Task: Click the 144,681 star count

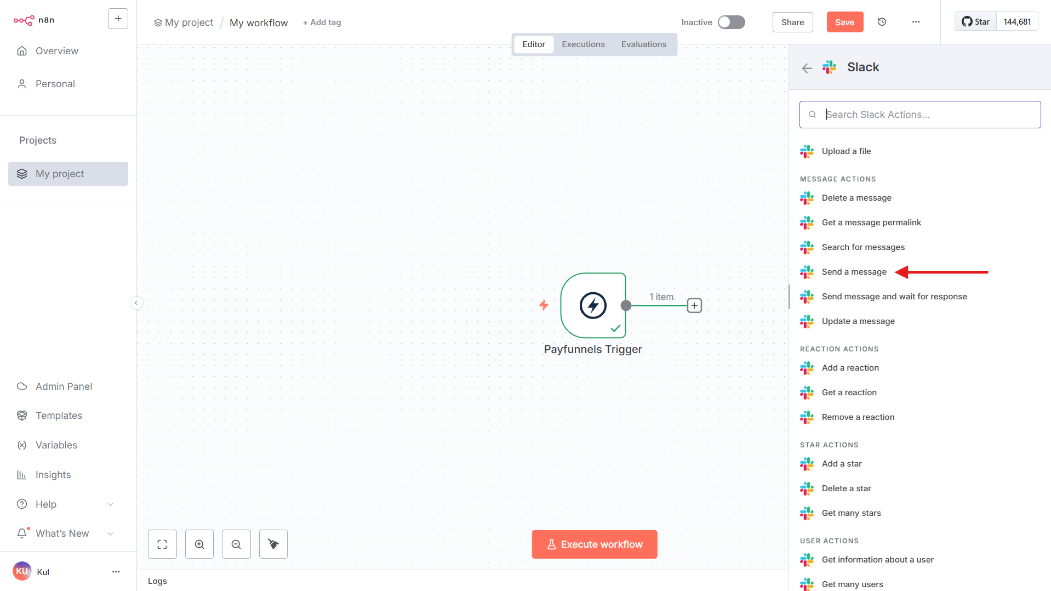Action: [1017, 22]
